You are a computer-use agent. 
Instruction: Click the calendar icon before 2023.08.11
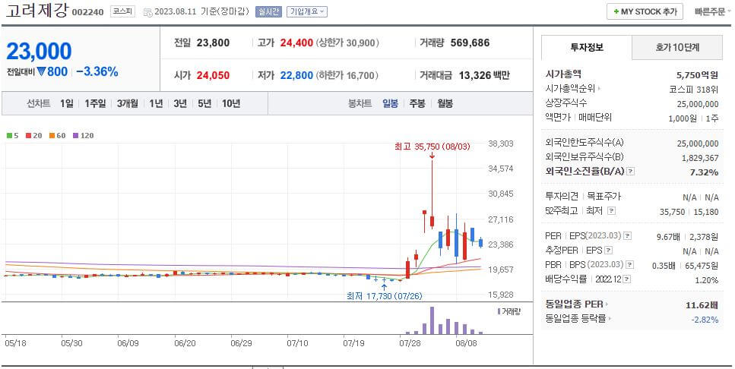(x=147, y=11)
